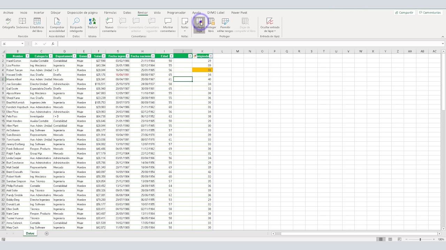Click the 100% zoom level
Image resolution: width=446 pixels, height=250 pixels.
[x=441, y=239]
